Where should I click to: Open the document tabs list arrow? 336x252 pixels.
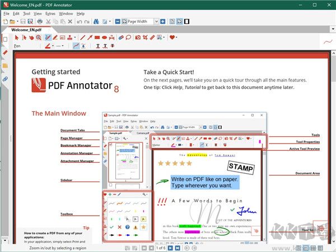coord(333,29)
